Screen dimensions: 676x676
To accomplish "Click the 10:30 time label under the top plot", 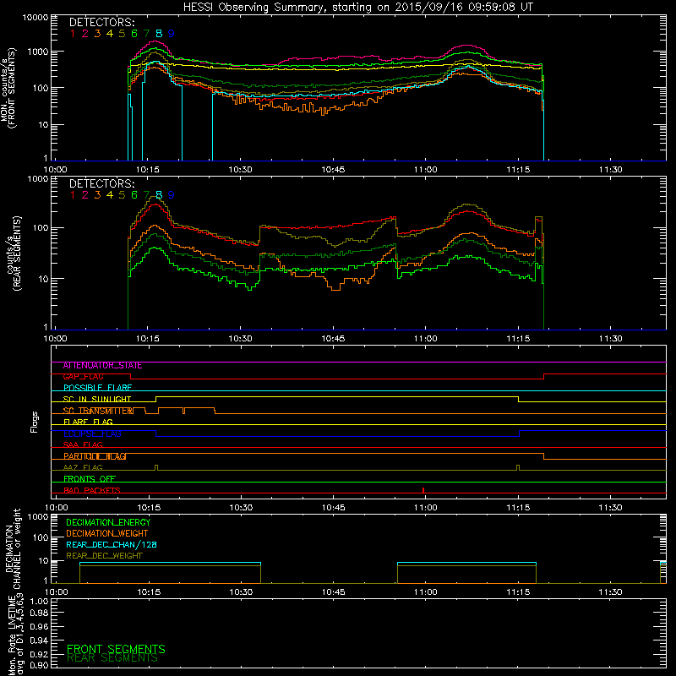I will pos(240,170).
